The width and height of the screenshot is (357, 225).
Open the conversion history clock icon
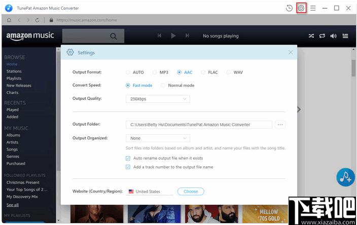289,8
